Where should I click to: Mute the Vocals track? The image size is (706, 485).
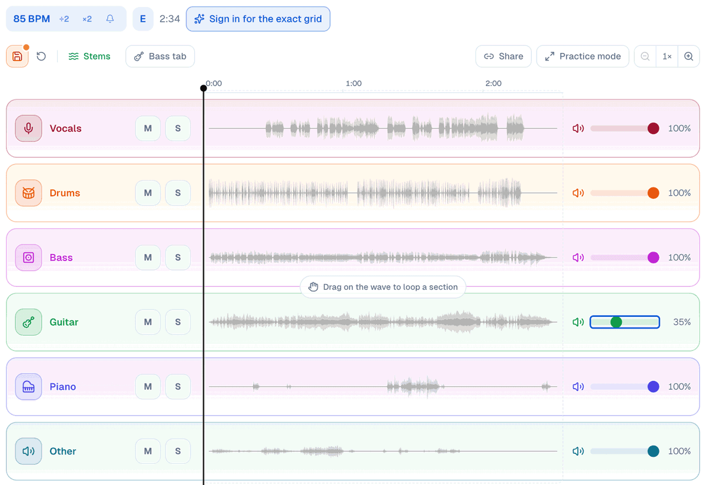pos(148,128)
